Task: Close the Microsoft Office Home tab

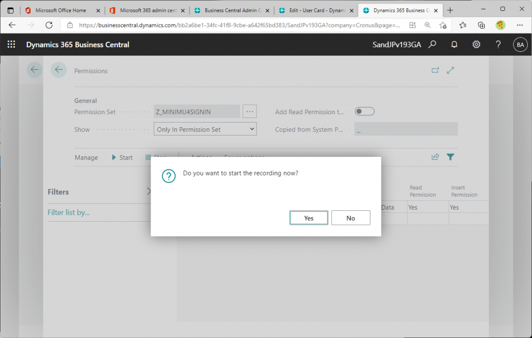Action: 98,10
